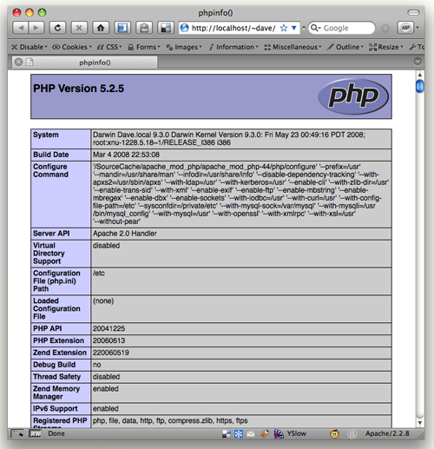Click the PHP API value 20041225

click(x=108, y=328)
